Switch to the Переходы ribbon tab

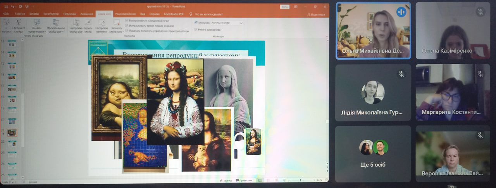(70, 14)
